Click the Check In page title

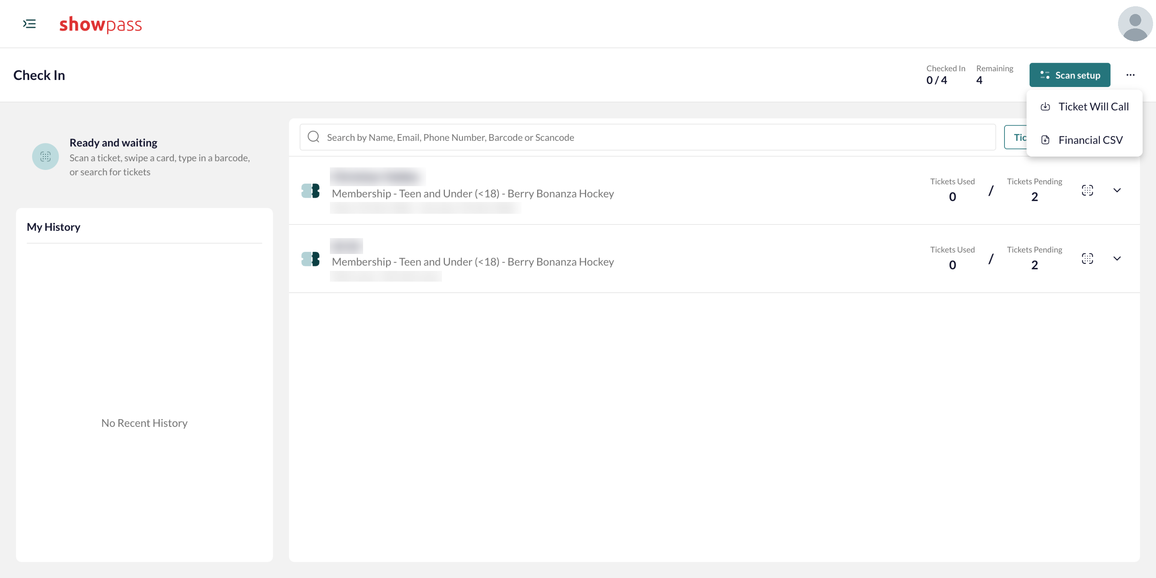(39, 75)
